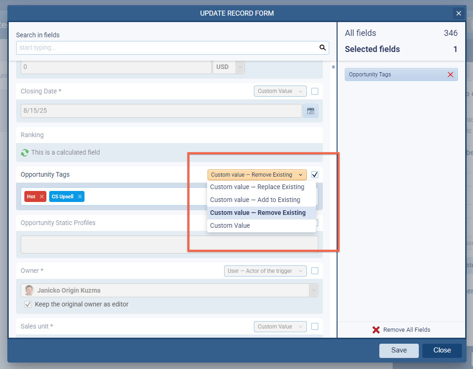Remove the CS Upsell tag

click(79, 196)
